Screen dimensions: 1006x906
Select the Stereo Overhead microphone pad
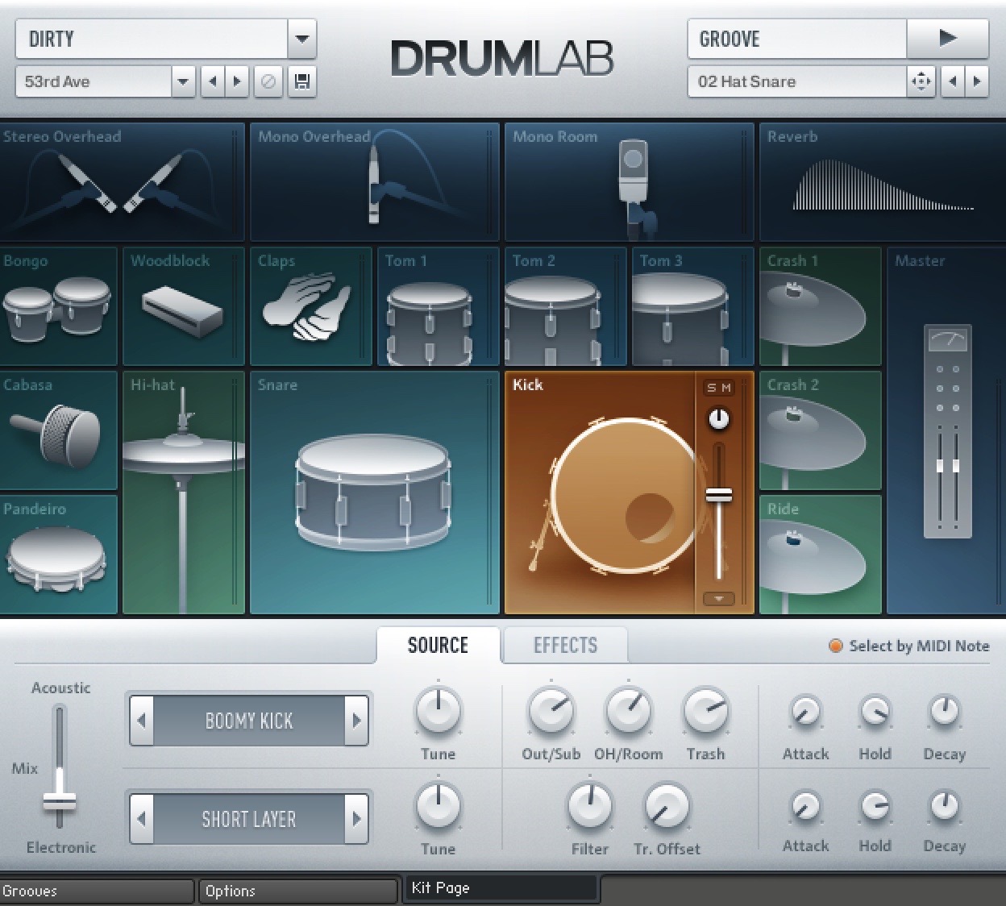[x=122, y=181]
